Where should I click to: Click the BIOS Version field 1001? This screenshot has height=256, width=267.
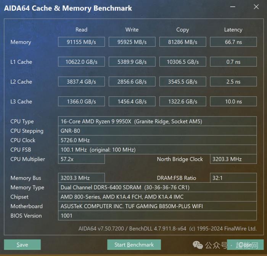[157, 216]
